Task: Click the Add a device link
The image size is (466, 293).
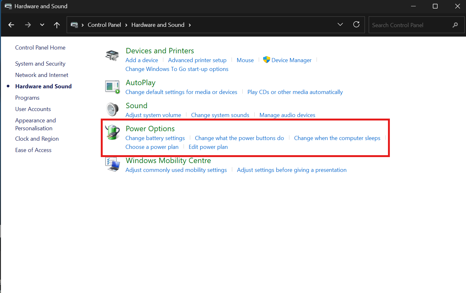Action: coord(142,60)
